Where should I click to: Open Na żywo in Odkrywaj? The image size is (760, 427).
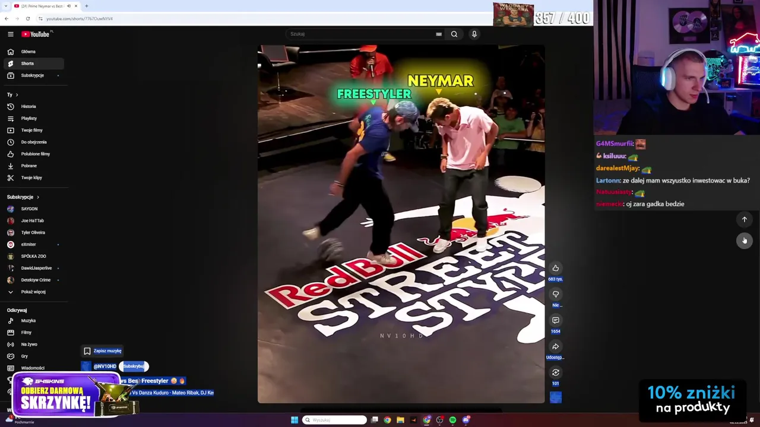[34, 345]
